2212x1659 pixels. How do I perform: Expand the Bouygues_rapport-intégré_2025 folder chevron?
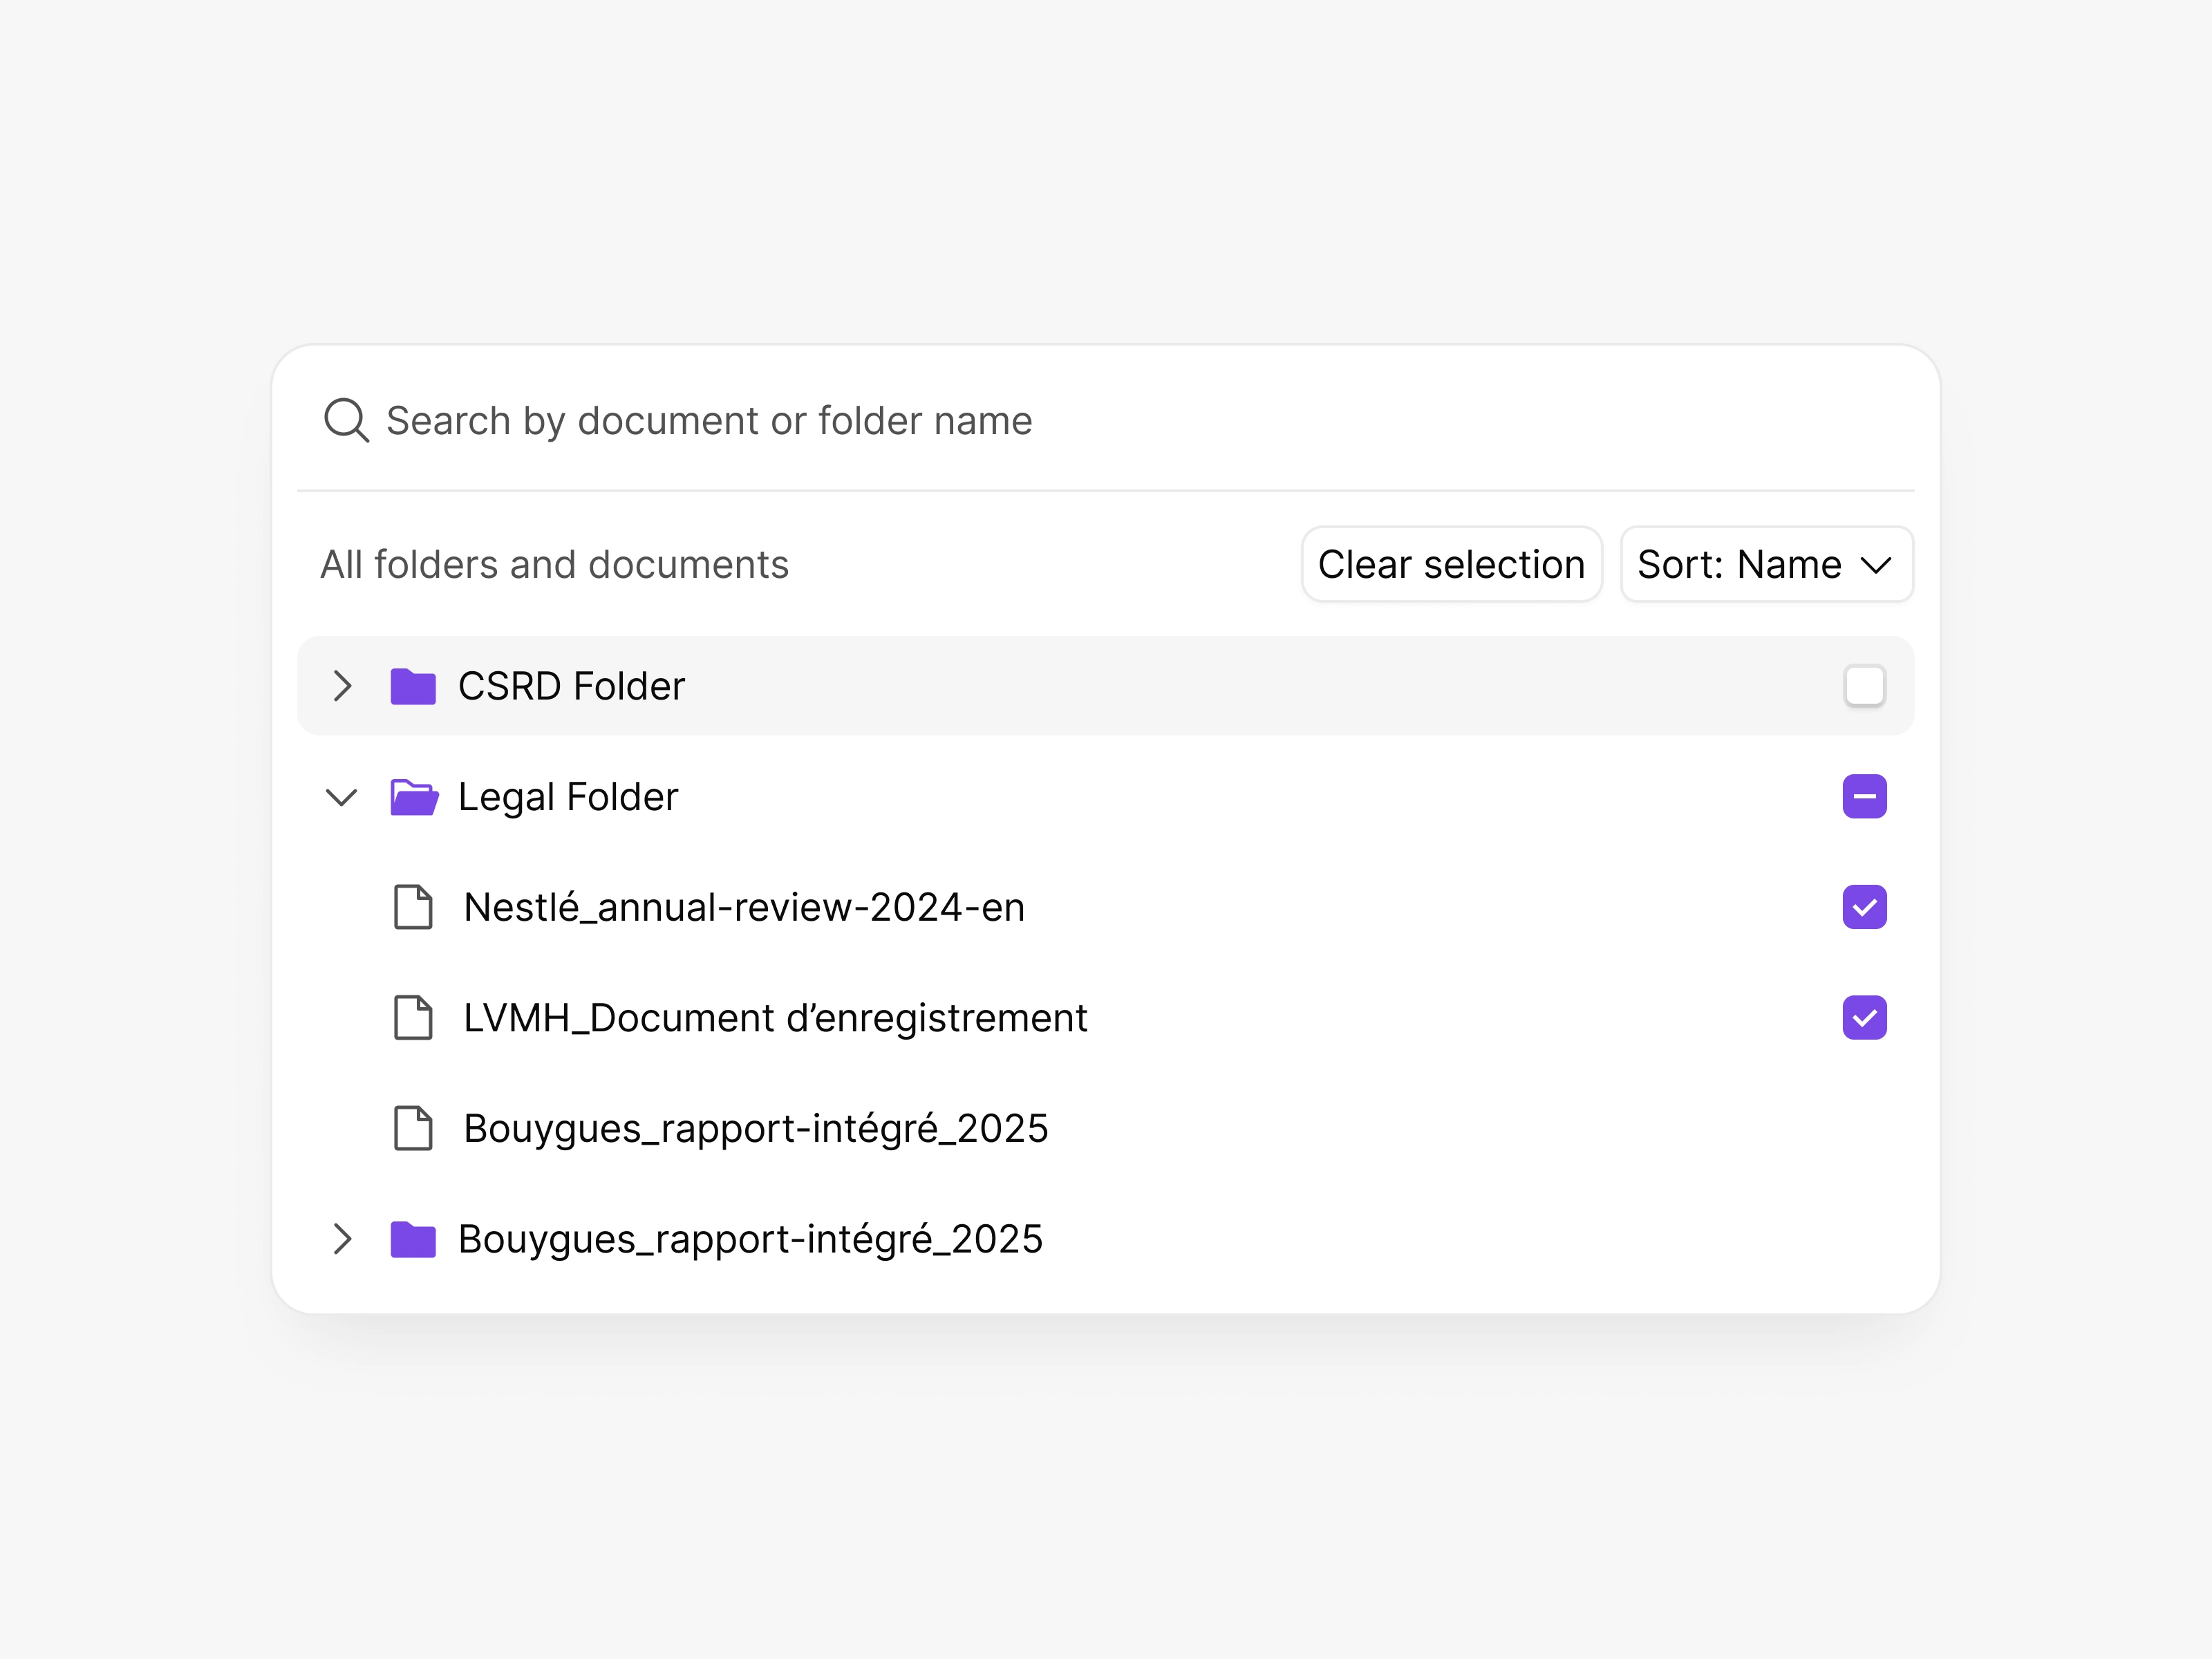[342, 1239]
